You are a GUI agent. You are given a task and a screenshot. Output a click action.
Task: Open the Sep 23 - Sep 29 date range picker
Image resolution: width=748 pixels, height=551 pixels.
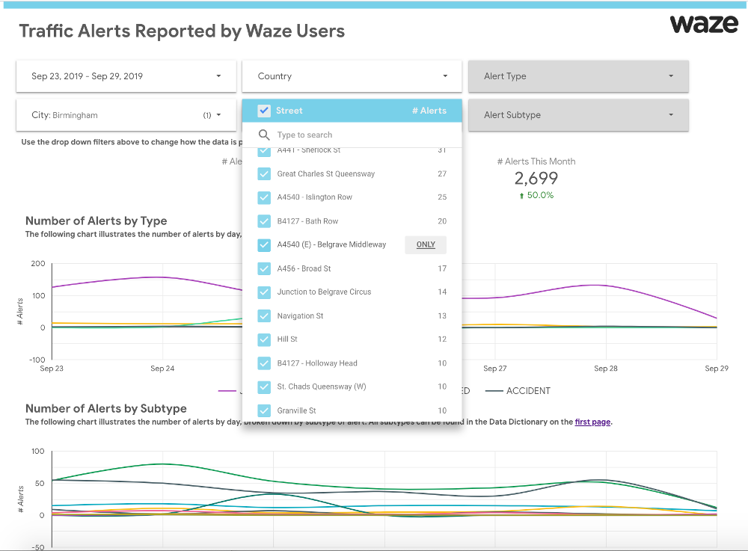pyautogui.click(x=218, y=76)
